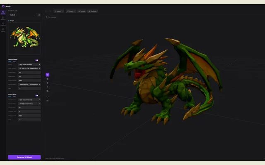The image size is (265, 165).
Task: Click the mesh statistics text at viewport bottom
Action: [54, 158]
